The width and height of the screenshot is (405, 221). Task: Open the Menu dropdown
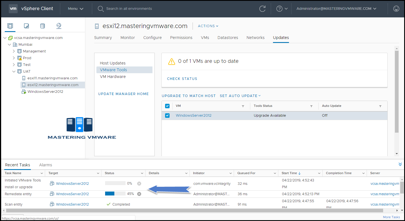click(x=76, y=9)
